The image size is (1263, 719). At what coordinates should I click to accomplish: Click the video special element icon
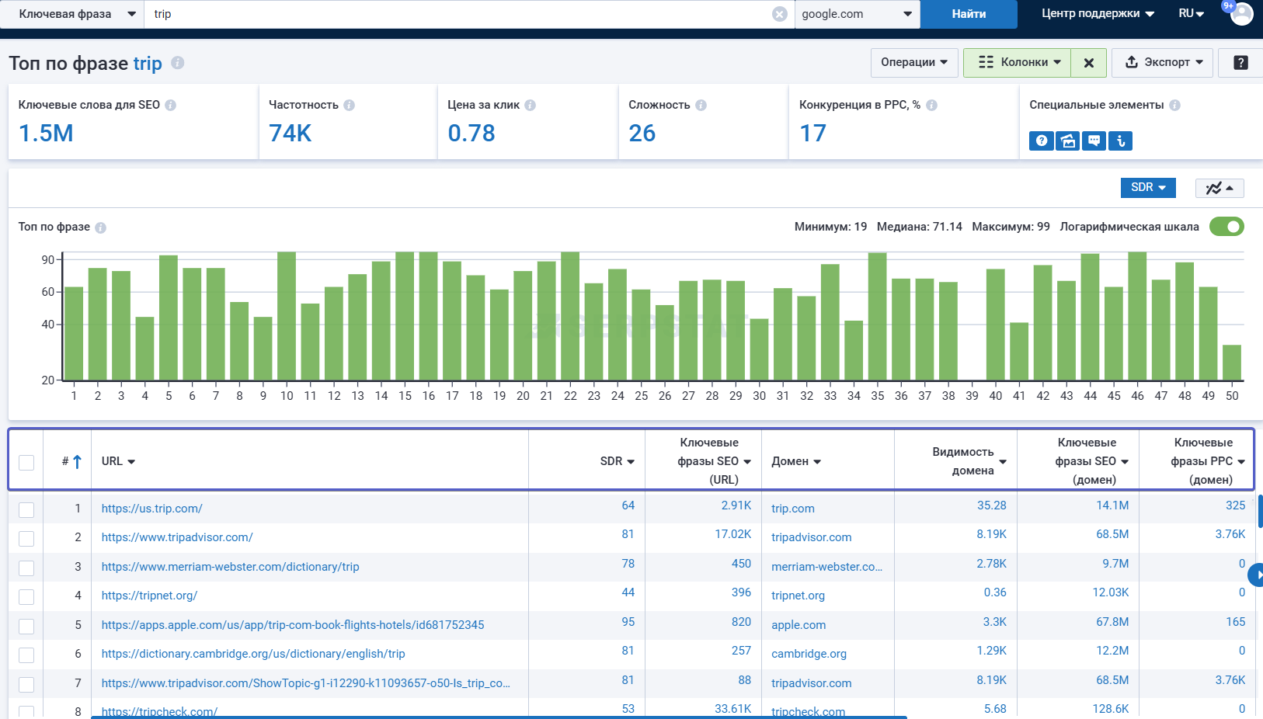pyautogui.click(x=1068, y=141)
